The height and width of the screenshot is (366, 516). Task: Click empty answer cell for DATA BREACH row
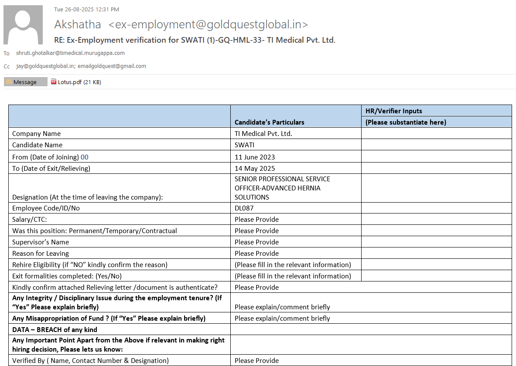pos(371,329)
